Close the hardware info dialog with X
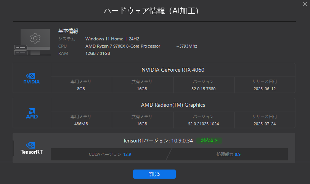The height and width of the screenshot is (184, 310). [305, 4]
